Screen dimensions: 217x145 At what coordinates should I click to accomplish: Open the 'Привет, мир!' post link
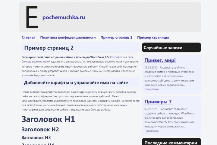pos(160,60)
